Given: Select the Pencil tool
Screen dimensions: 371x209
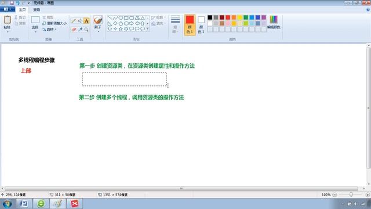Looking at the screenshot, I should (74, 21).
